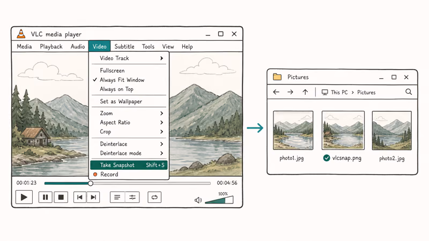Choose Set as Wallpaper

click(129, 101)
